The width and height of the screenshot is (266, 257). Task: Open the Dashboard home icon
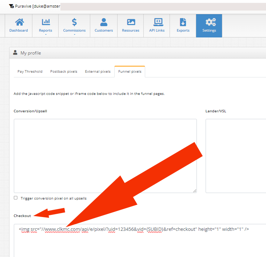point(20,22)
